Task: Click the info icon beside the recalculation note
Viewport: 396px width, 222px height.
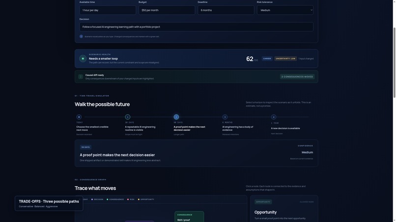Action: click(x=82, y=36)
